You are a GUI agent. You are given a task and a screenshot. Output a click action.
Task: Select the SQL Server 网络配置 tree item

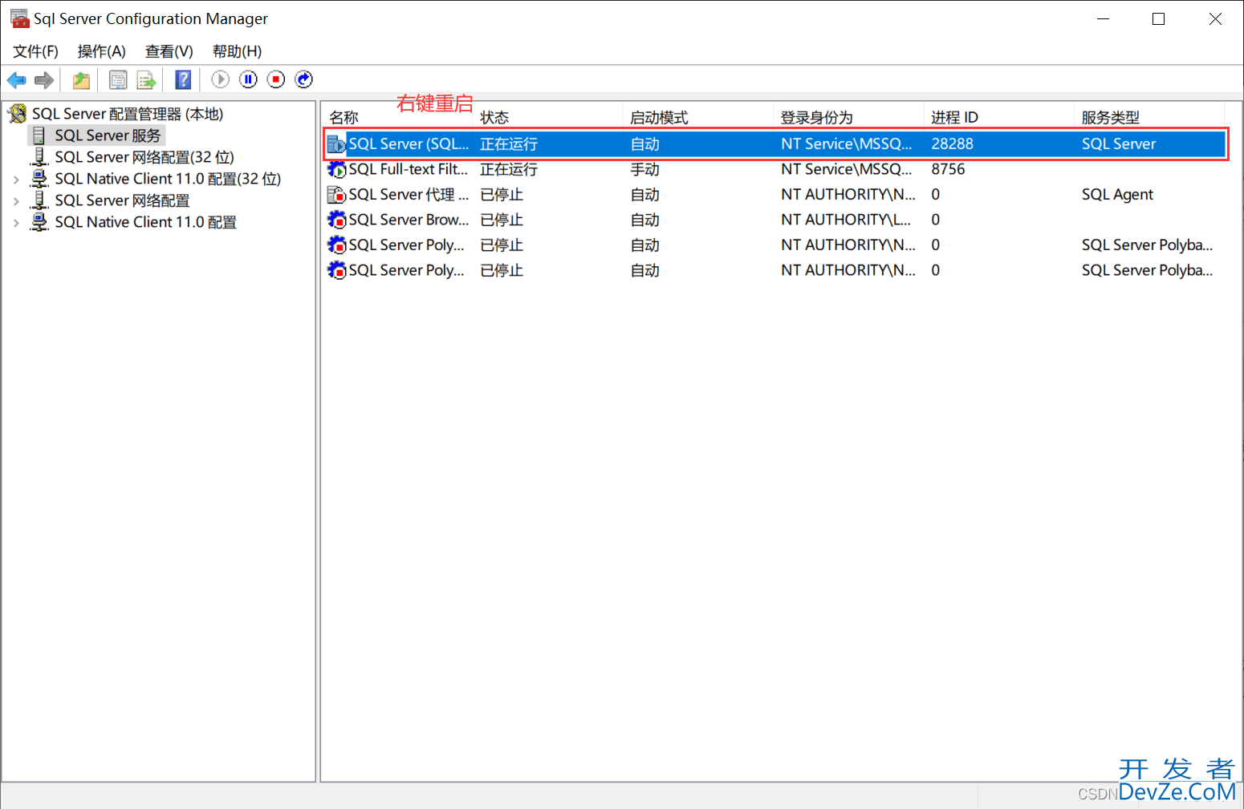[122, 200]
